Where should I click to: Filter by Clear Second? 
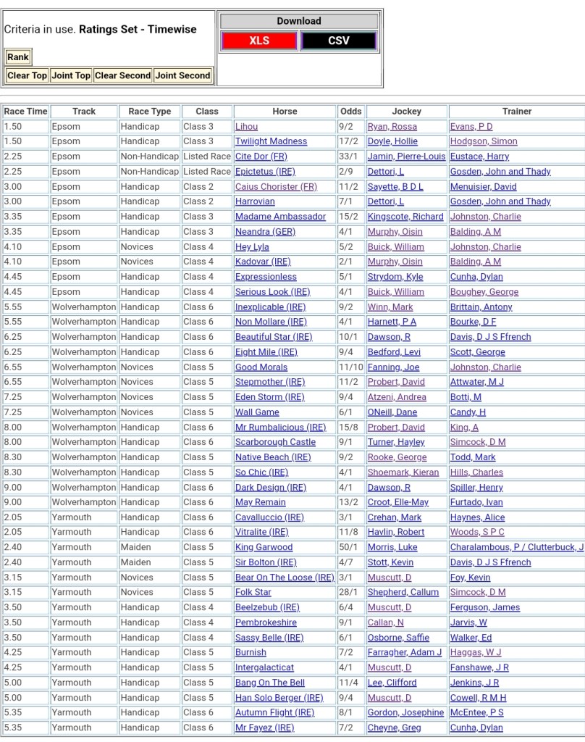[122, 75]
